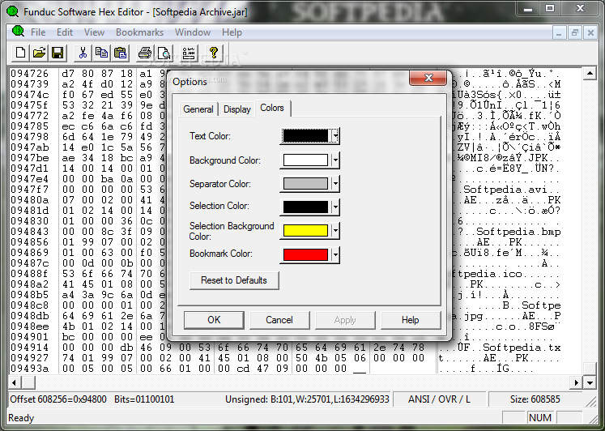This screenshot has height=431, width=605.
Task: Click the Reset to Defaults button
Action: click(234, 280)
